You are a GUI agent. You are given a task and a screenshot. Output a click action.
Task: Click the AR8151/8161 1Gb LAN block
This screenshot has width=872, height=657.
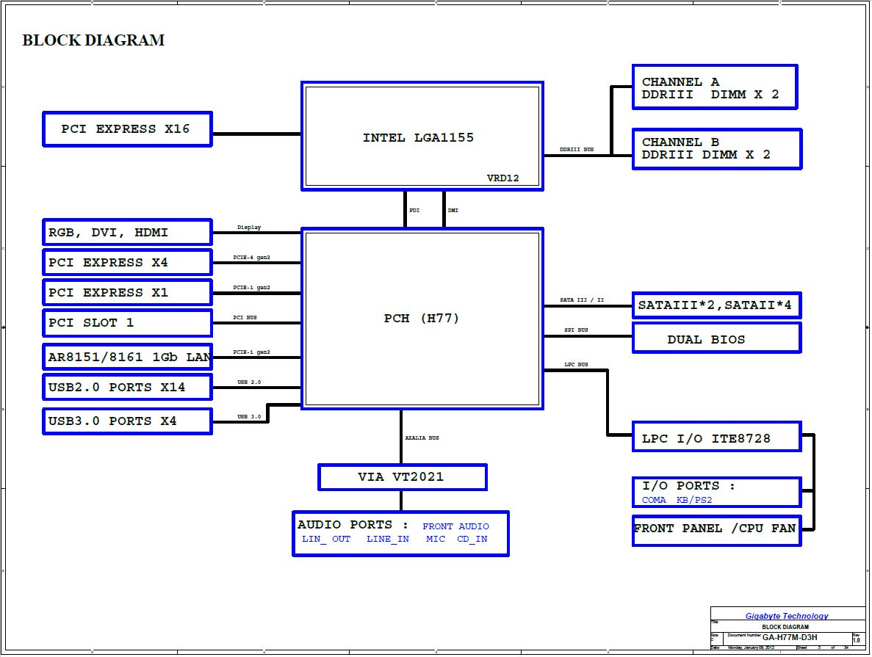(127, 358)
